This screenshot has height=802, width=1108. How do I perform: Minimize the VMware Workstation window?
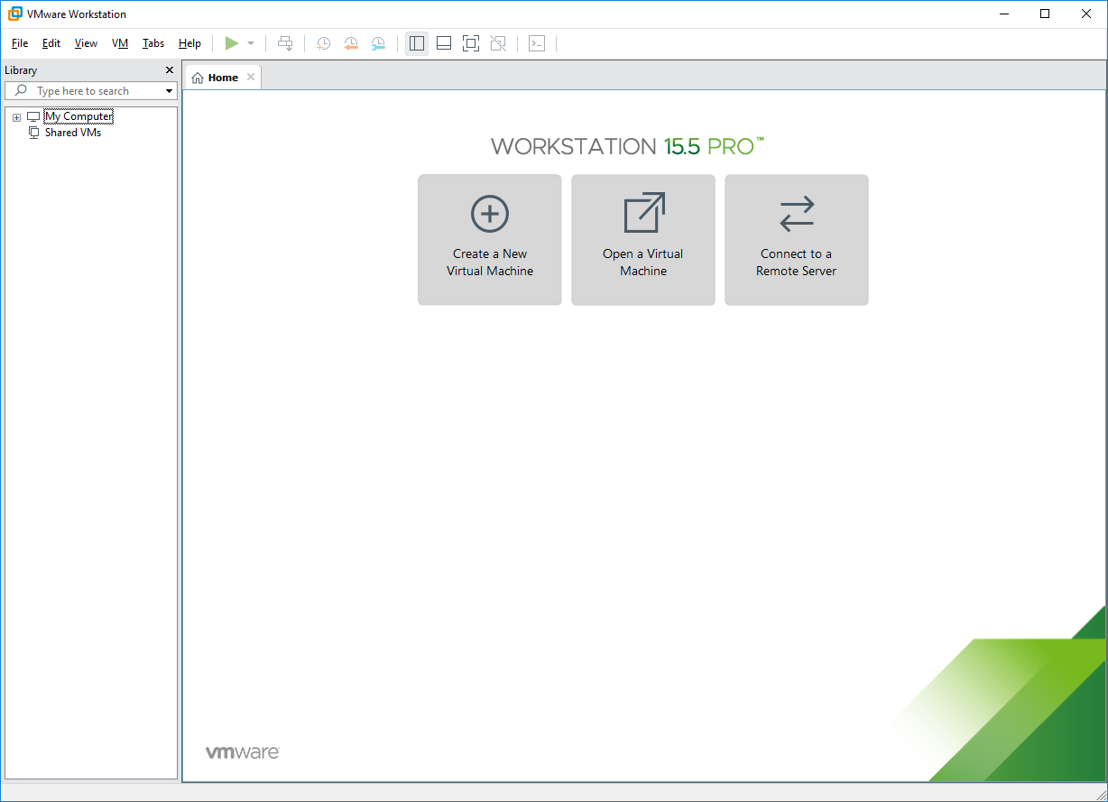click(x=1005, y=14)
